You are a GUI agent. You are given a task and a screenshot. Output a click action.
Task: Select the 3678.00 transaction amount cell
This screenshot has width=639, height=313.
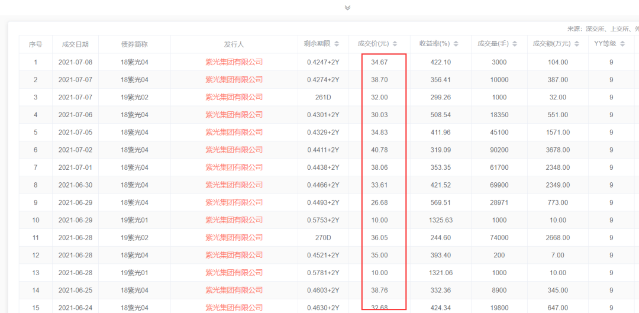[x=557, y=150]
